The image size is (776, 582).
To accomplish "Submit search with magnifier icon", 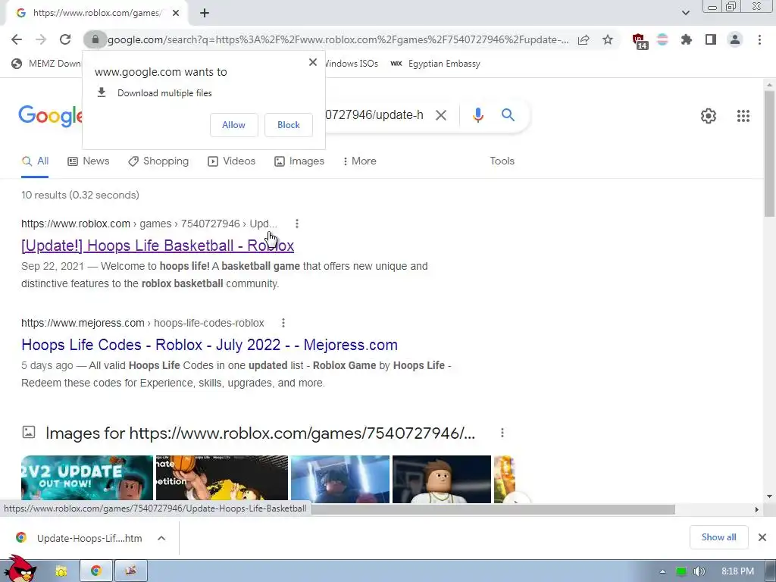I will 508,115.
